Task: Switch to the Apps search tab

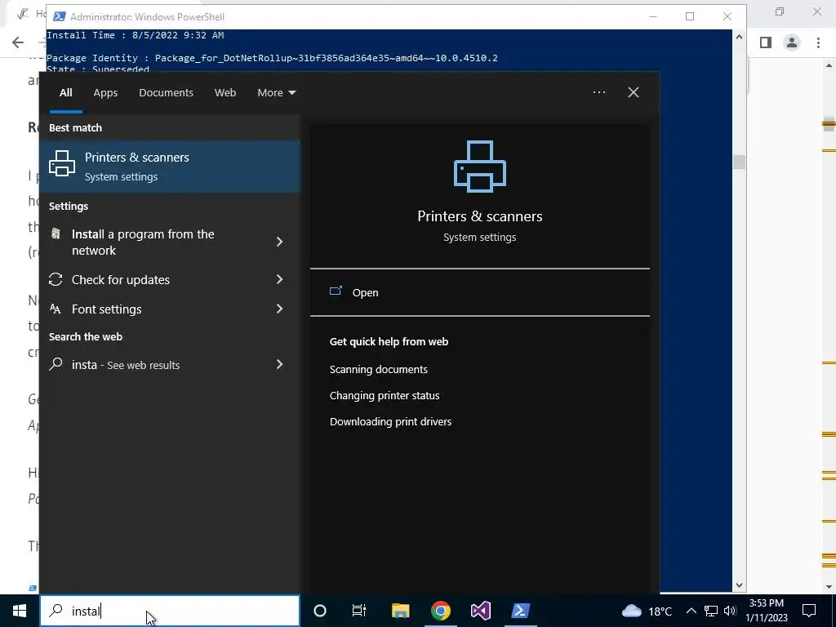Action: [105, 93]
